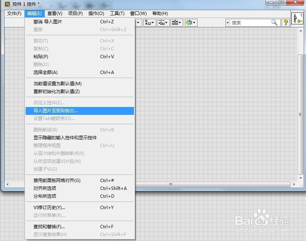Expand the search options arrow beside 搜索
Image resolution: width=306 pixels, height=241 pixels.
(228, 23)
